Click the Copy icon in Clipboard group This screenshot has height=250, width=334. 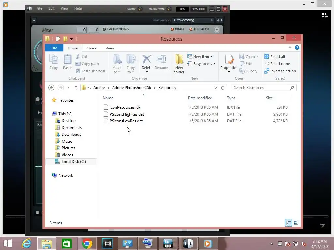[53, 62]
